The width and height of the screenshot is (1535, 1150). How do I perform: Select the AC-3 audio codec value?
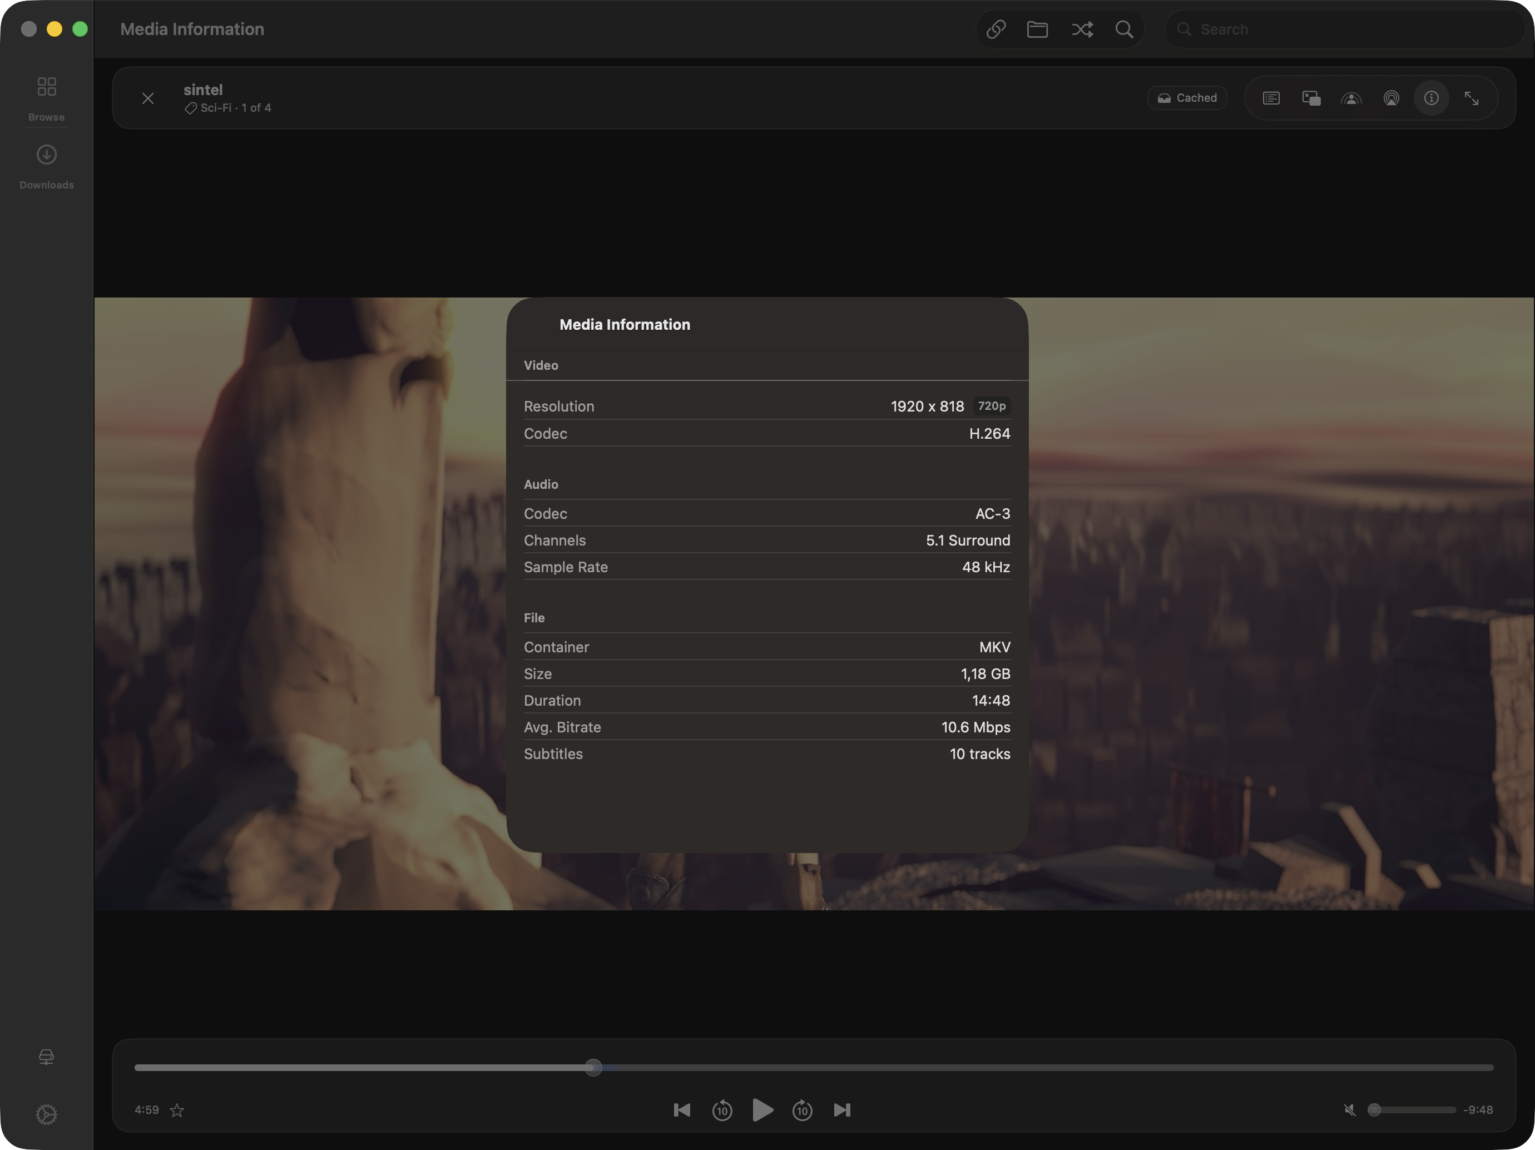pyautogui.click(x=992, y=514)
